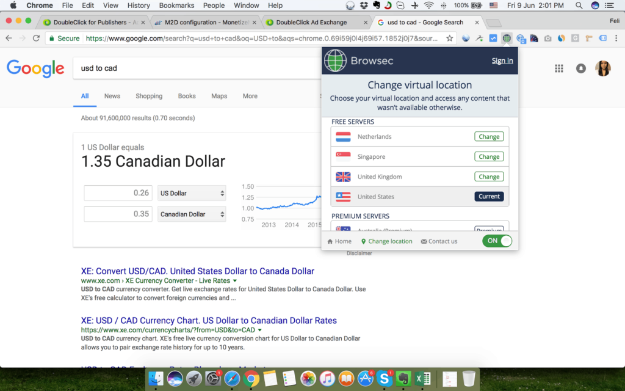Click the Dropbox icon in menu bar
The width and height of the screenshot is (625, 391).
click(x=364, y=5)
